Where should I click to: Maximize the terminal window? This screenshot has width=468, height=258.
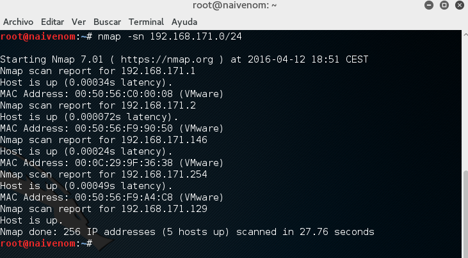pos(444,5)
